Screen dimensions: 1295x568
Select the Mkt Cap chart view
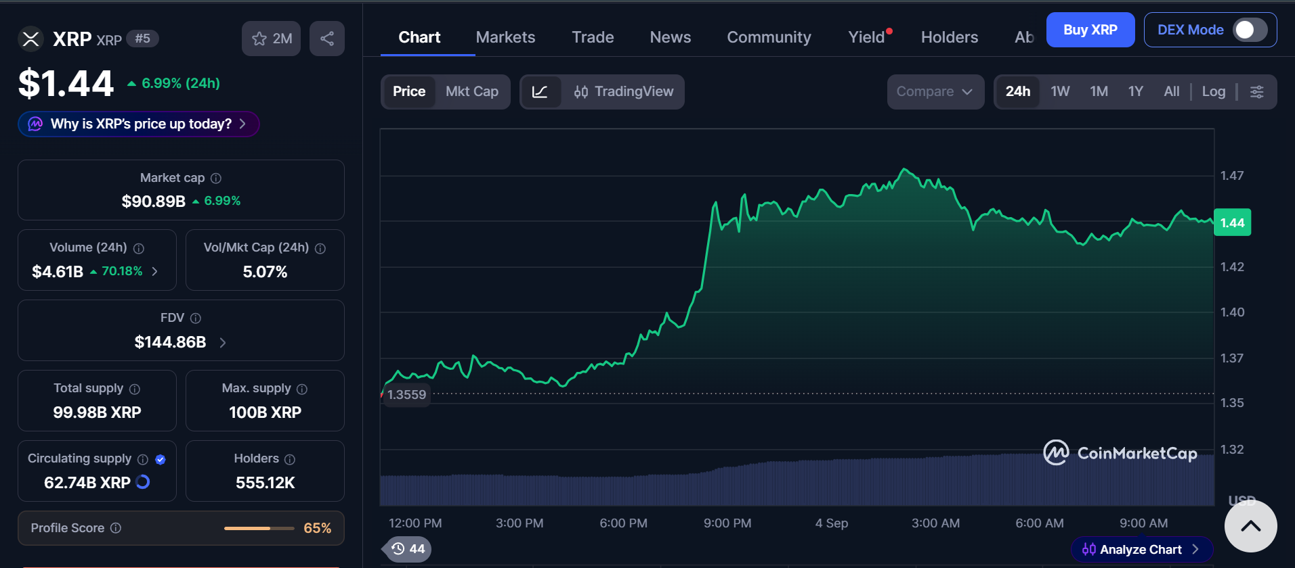(x=472, y=92)
